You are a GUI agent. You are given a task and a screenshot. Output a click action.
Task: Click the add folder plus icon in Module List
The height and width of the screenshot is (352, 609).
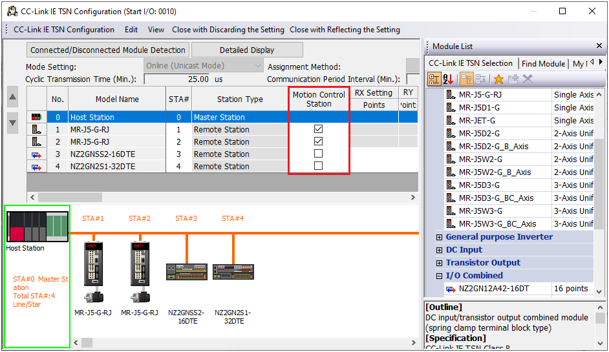(x=513, y=79)
